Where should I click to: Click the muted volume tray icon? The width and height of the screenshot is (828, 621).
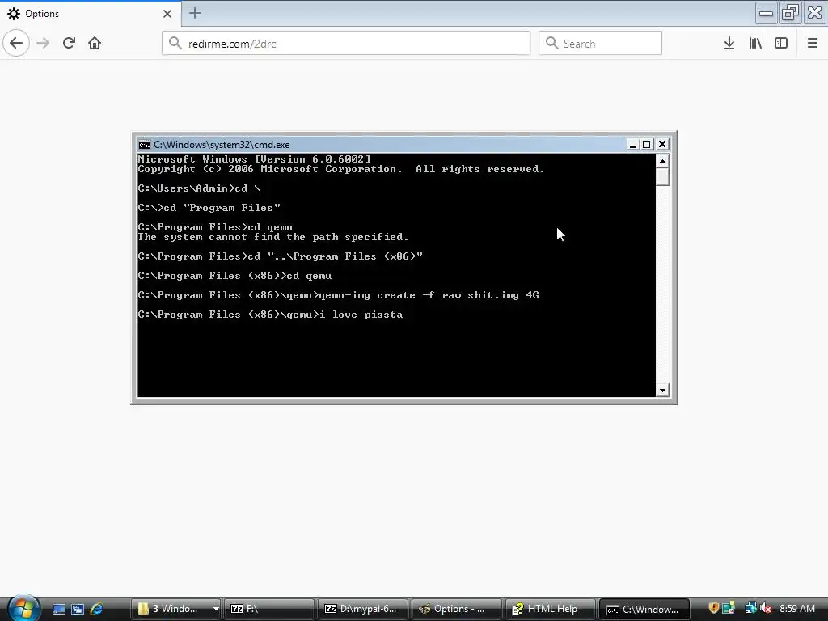(766, 608)
